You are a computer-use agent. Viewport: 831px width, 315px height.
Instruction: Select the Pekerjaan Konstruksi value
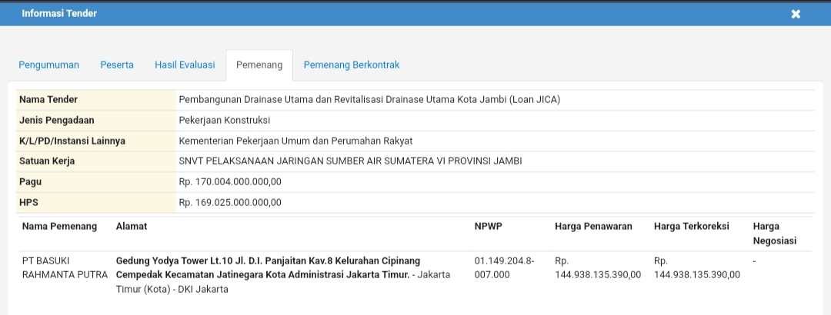coord(224,120)
